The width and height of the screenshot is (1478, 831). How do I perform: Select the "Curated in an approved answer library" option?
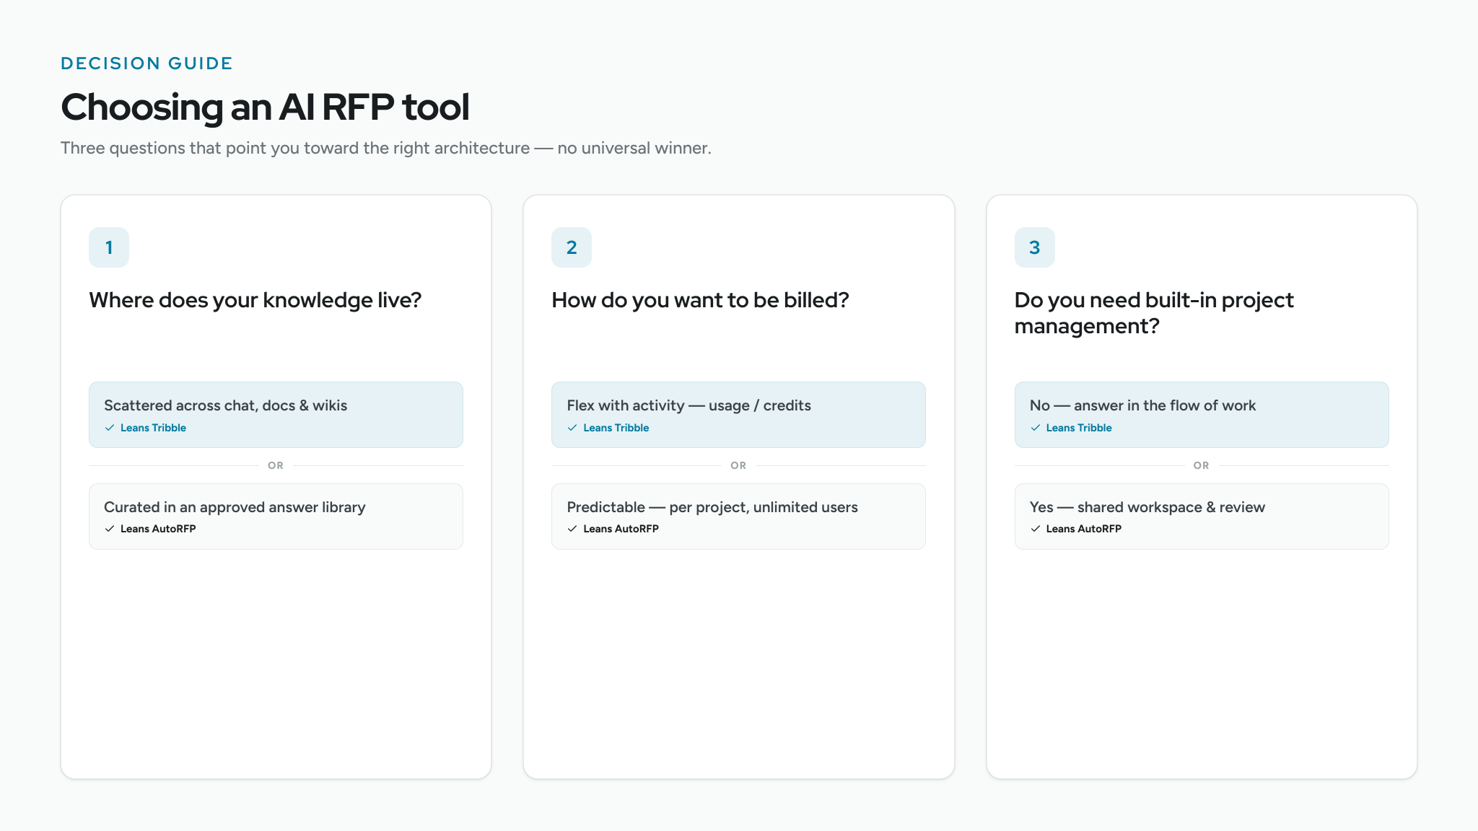click(x=276, y=516)
